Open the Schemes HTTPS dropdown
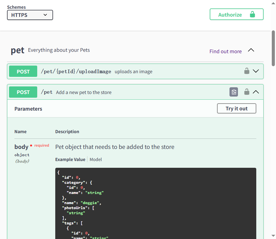 pos(30,15)
